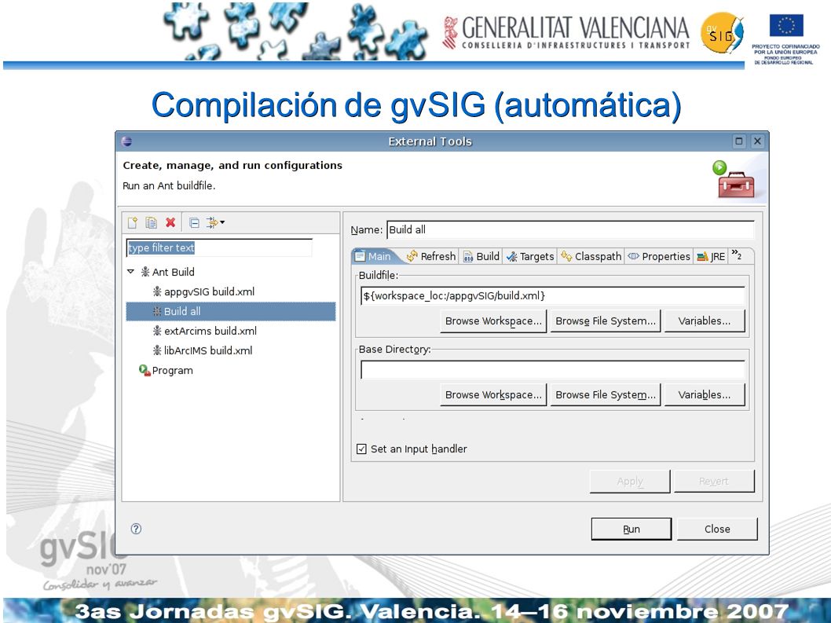The width and height of the screenshot is (831, 623).
Task: Click the Base Directory input field
Action: tap(553, 369)
